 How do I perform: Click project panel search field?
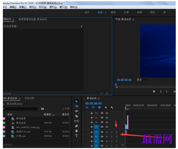pyautogui.click(x=20, y=109)
